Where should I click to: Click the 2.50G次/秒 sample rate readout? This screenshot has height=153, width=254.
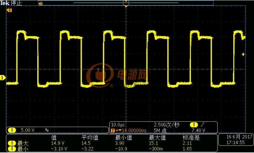(x=166, y=125)
